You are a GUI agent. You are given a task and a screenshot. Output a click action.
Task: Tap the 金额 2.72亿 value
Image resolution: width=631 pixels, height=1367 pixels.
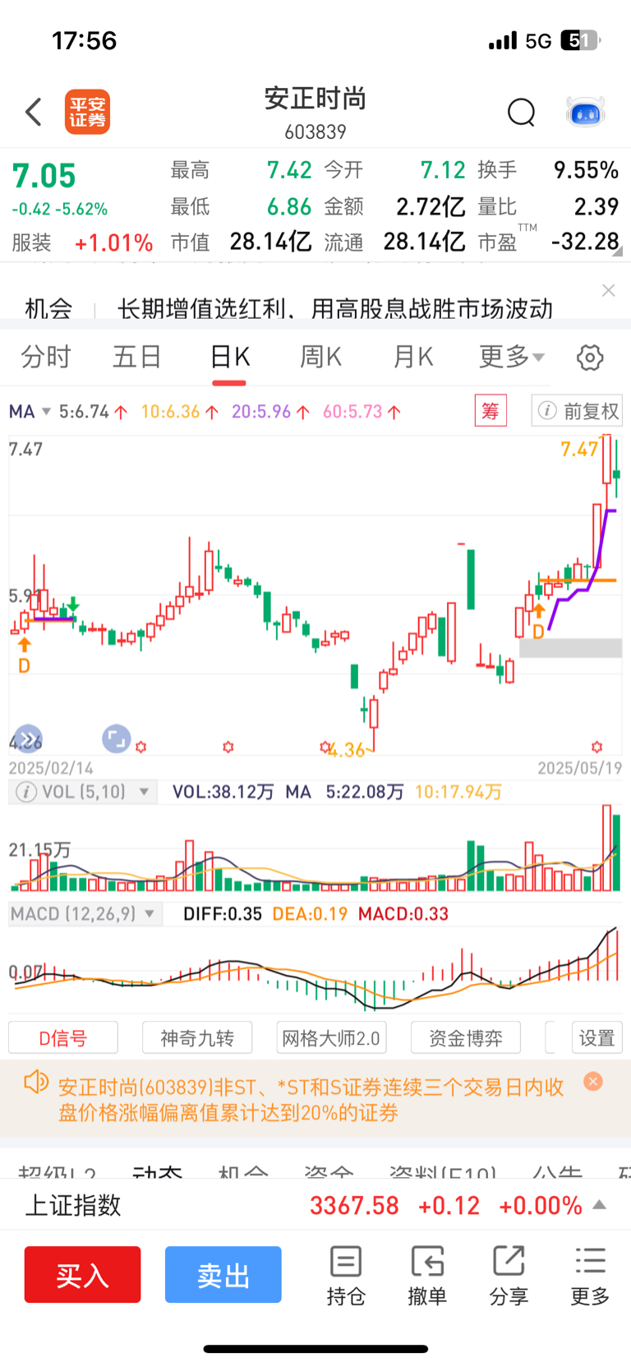pos(431,206)
